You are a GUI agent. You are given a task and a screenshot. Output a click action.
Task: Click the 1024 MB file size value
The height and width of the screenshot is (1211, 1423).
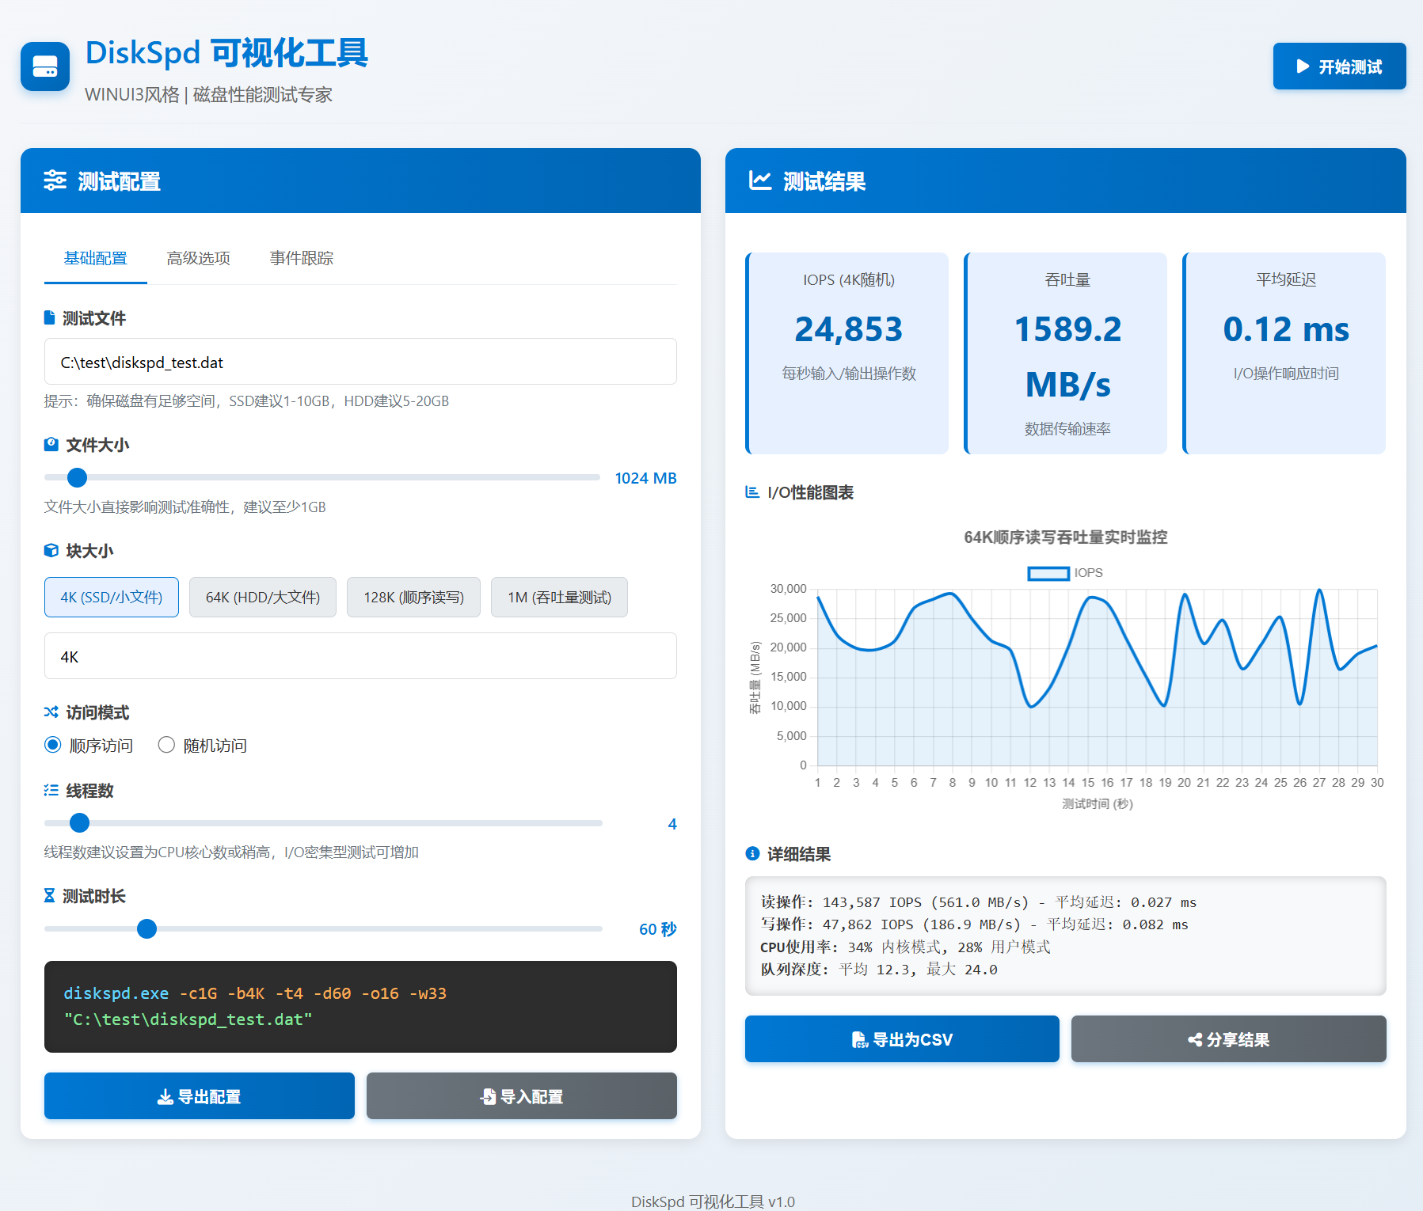click(645, 478)
